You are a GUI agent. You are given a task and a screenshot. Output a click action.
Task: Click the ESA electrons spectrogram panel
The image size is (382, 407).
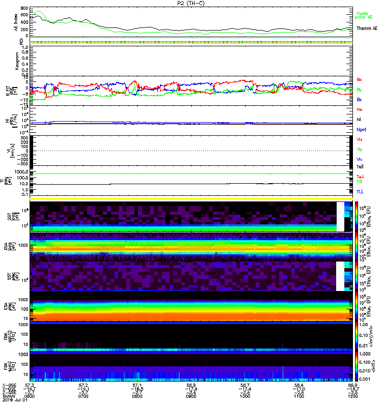pos(191,306)
